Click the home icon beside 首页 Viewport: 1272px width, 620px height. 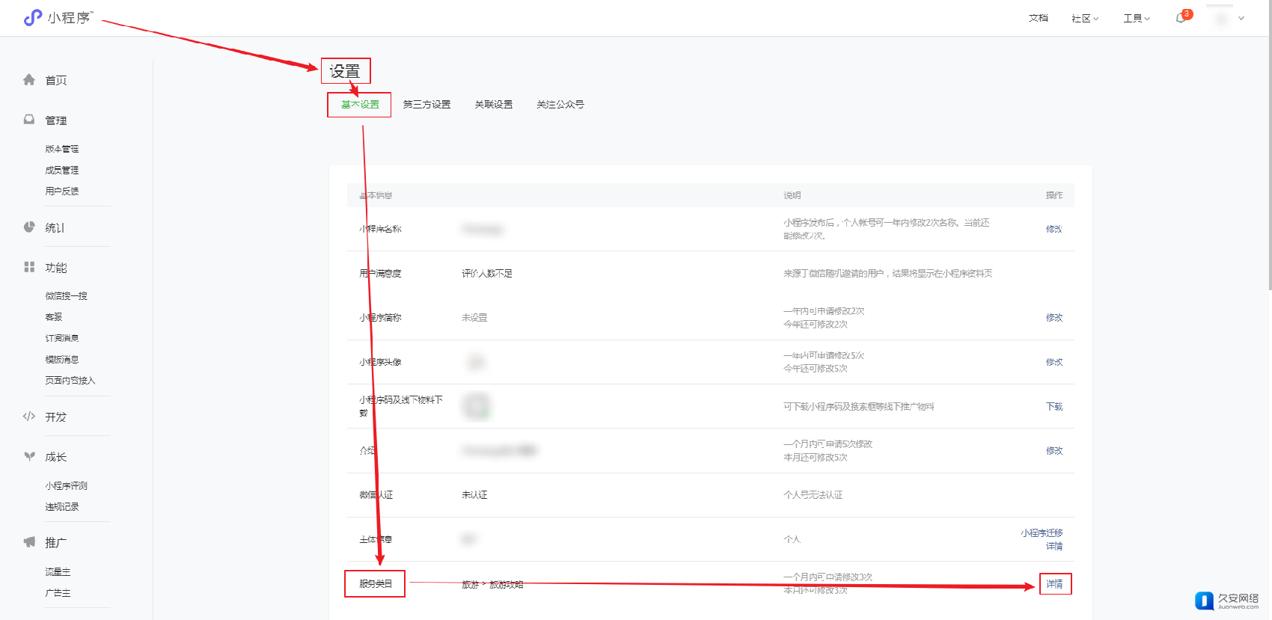pyautogui.click(x=29, y=80)
